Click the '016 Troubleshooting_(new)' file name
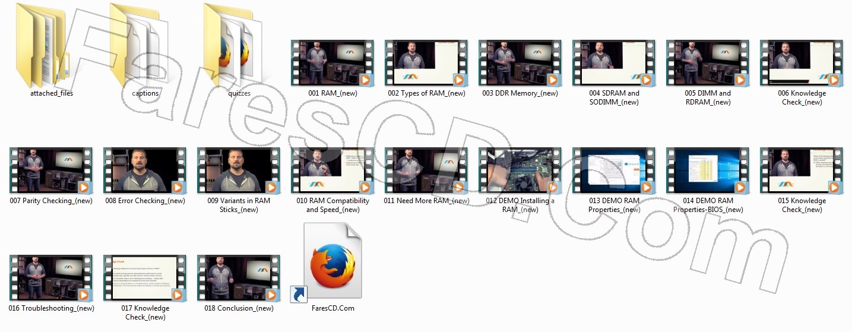The image size is (852, 332). tap(51, 308)
